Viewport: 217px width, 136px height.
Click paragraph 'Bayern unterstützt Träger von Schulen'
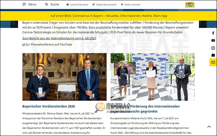[x=108, y=27]
